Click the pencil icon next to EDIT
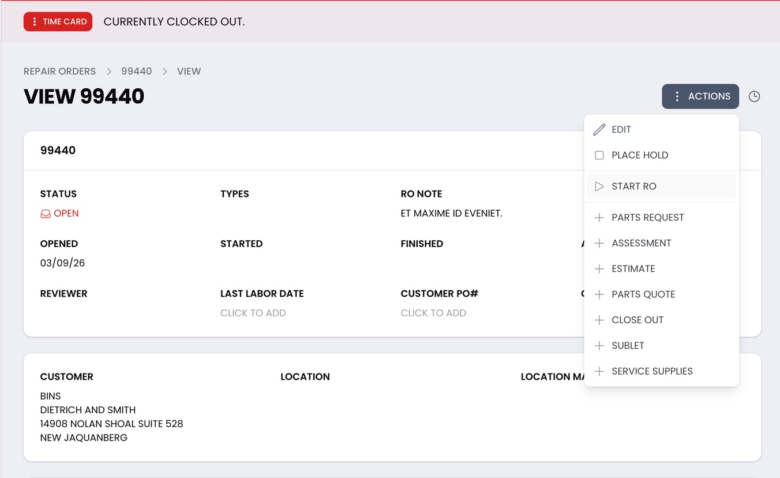 600,129
